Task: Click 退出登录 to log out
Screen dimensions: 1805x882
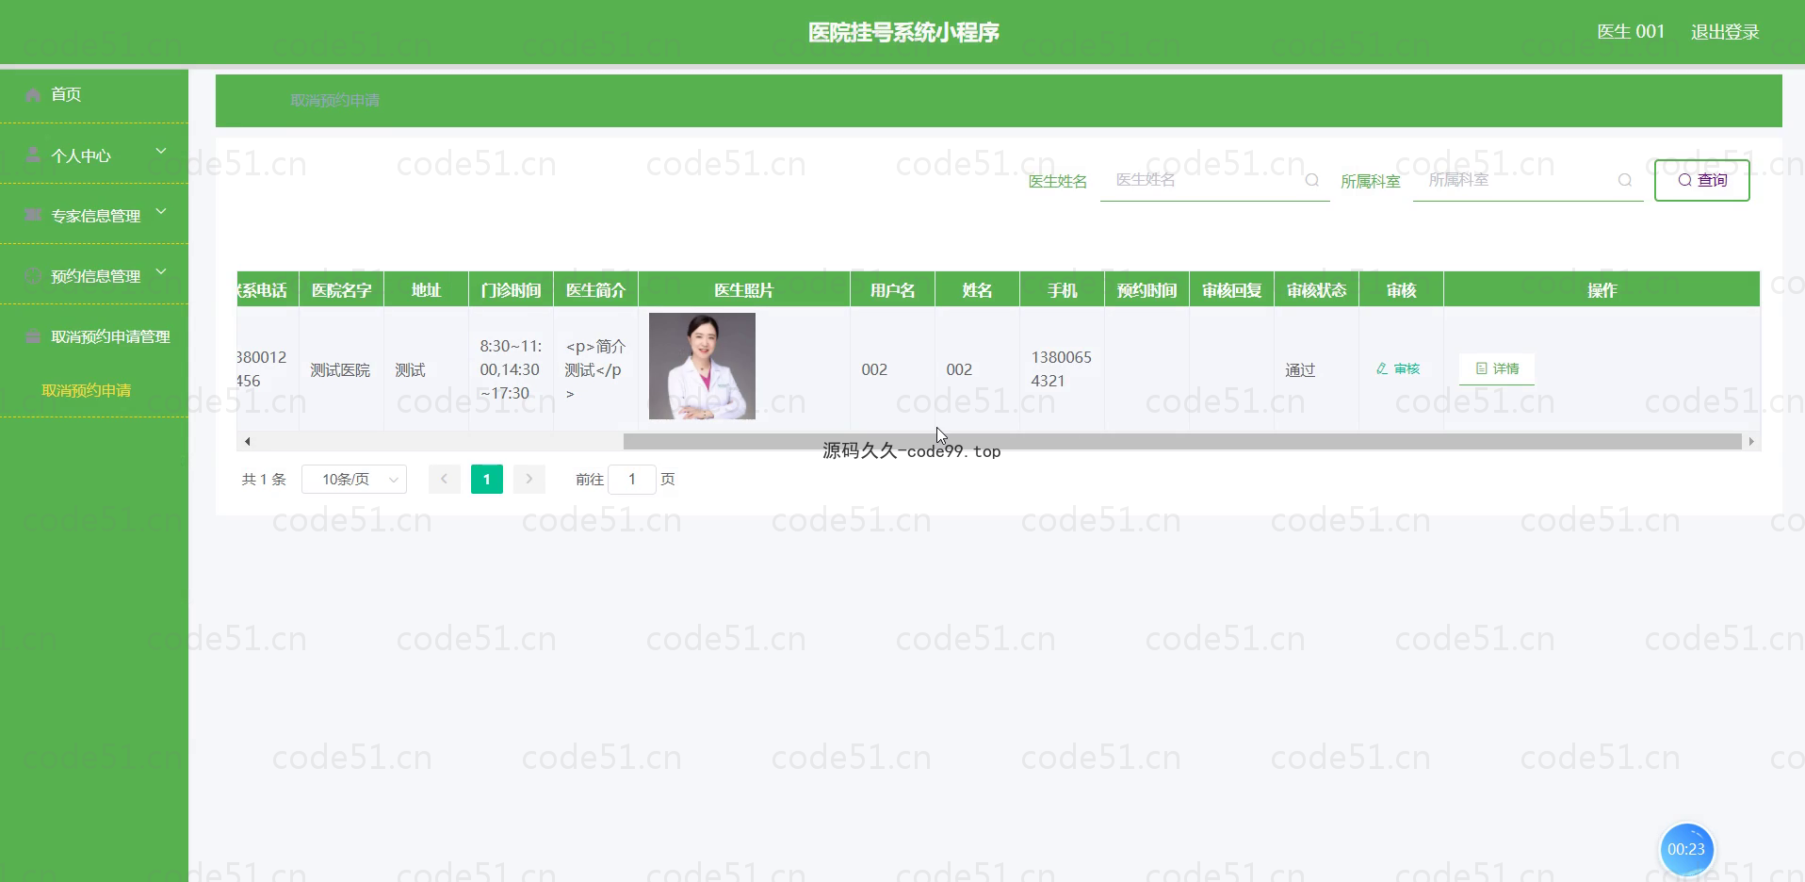Action: (1725, 32)
